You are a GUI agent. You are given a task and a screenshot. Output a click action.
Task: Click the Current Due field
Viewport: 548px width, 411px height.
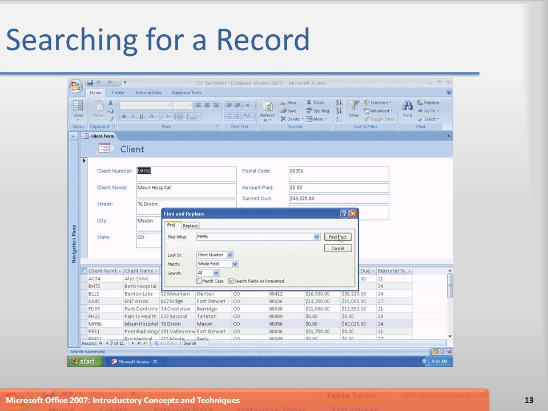pyautogui.click(x=339, y=199)
